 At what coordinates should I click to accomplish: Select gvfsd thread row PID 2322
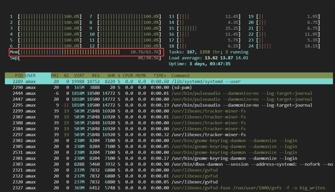point(169,176)
